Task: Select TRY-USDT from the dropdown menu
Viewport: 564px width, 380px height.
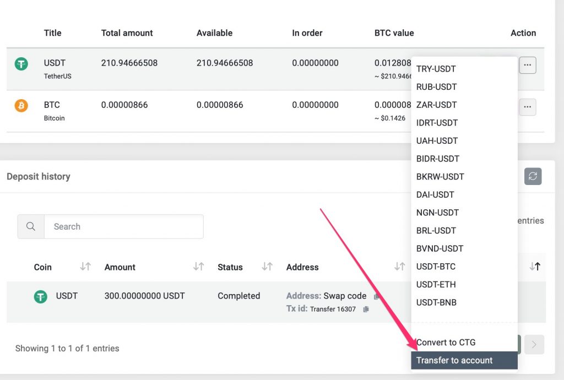Action: tap(464, 69)
